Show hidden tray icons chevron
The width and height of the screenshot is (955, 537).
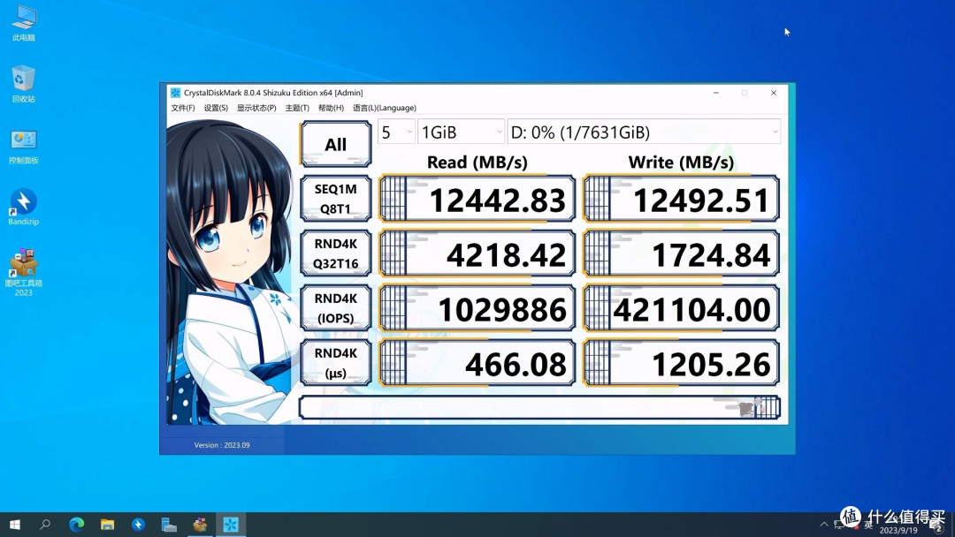[824, 525]
